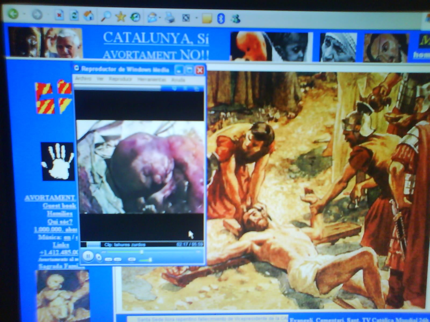Close the Windows Media Player window
This screenshot has height=322, width=430.
click(200, 70)
